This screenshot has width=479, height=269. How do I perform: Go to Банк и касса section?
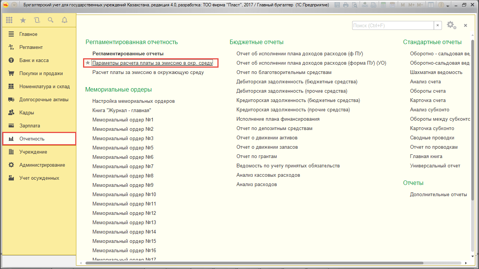(34, 61)
